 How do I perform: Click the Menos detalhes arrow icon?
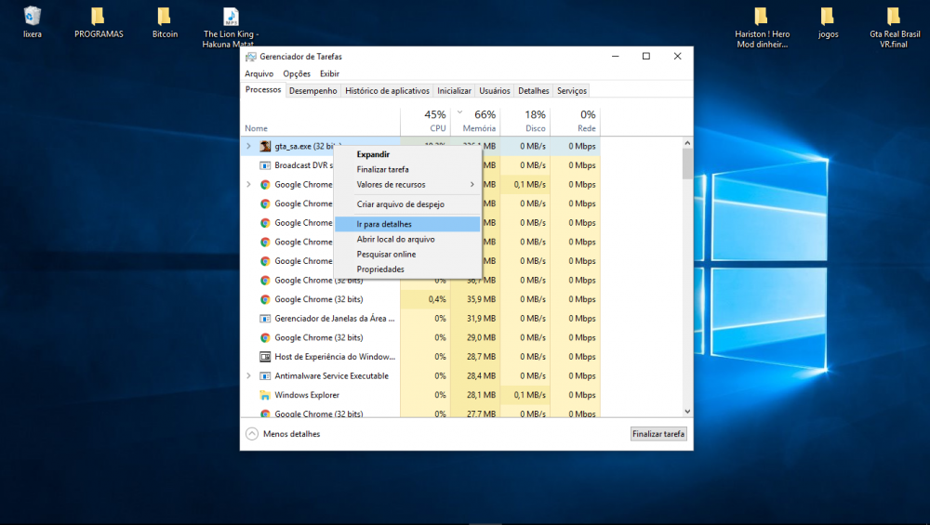252,434
